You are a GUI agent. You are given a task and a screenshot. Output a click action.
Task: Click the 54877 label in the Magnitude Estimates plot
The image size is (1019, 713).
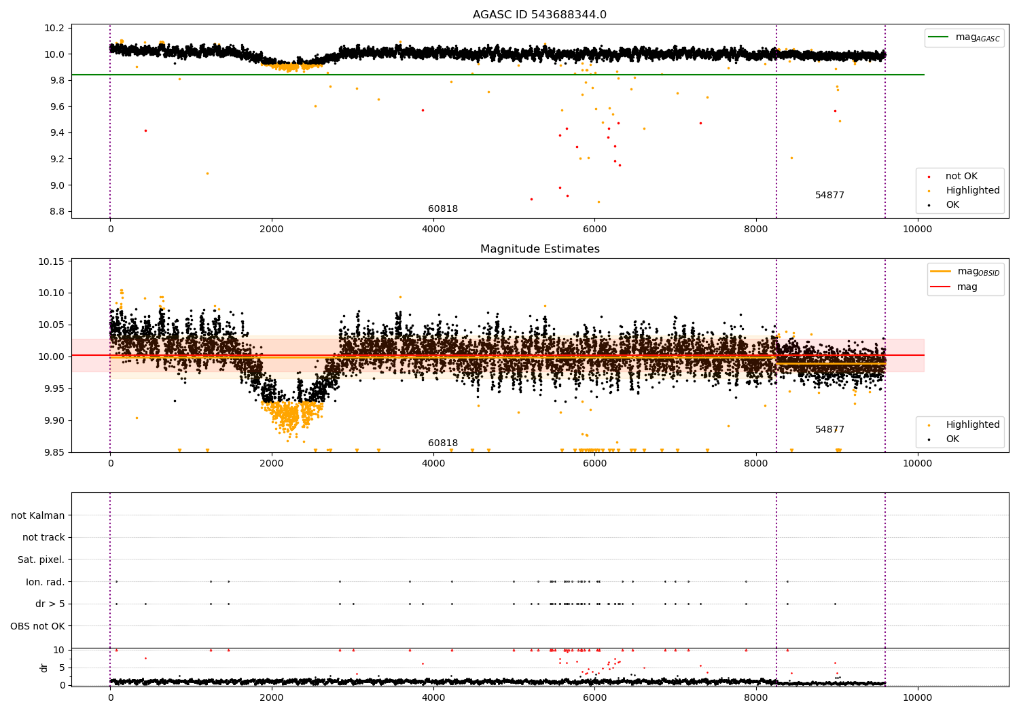click(x=829, y=429)
